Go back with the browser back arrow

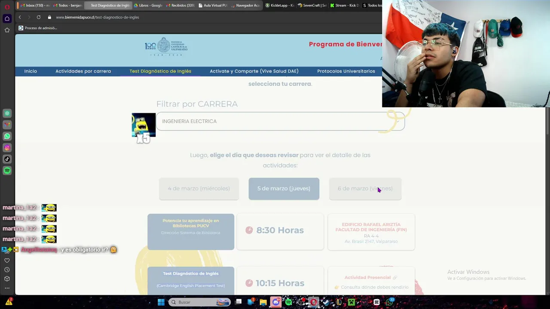click(20, 17)
